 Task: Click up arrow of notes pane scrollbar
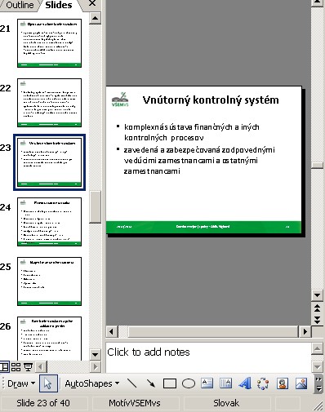pos(318,348)
